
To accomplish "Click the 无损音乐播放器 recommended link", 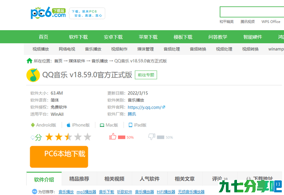I will (x=191, y=192).
